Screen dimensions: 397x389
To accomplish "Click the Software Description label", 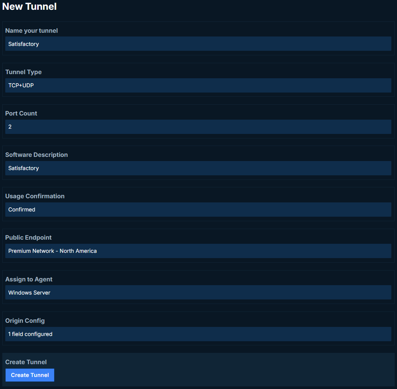I will (36, 155).
